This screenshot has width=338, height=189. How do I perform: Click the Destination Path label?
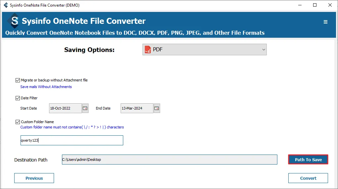pos(30,160)
